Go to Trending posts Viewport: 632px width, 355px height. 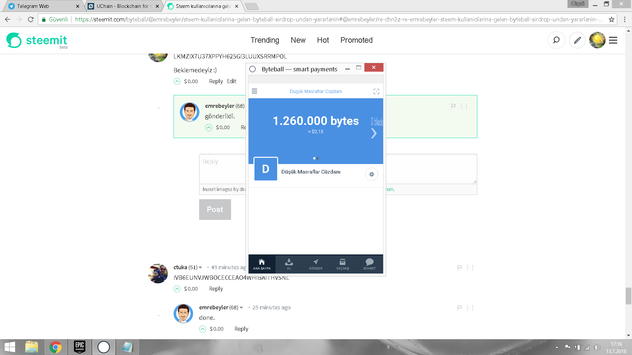[265, 40]
